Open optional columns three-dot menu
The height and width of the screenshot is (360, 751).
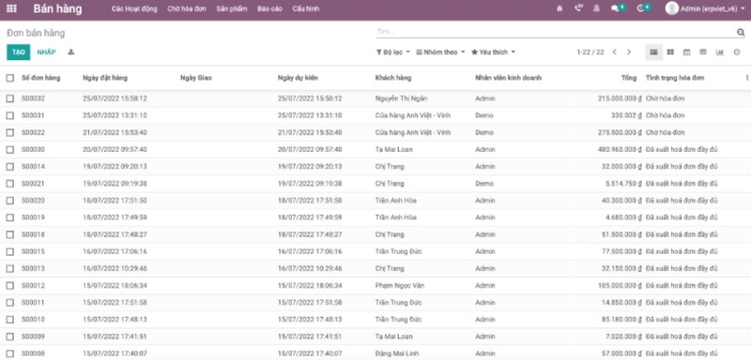click(746, 78)
